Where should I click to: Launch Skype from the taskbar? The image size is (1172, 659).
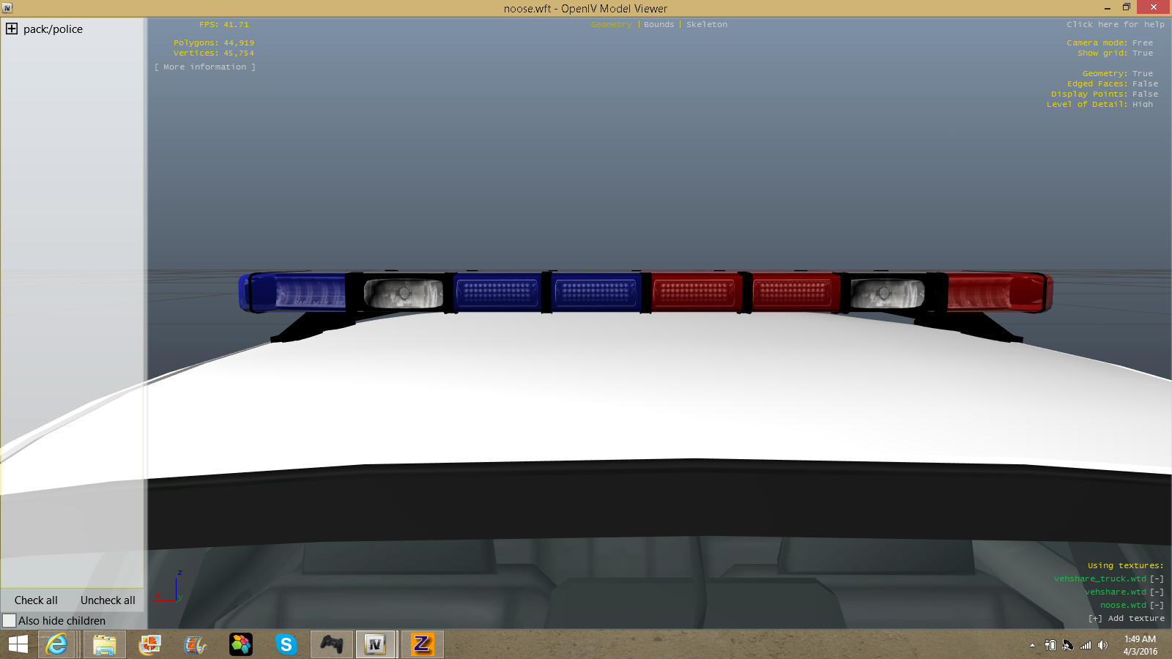tap(286, 644)
